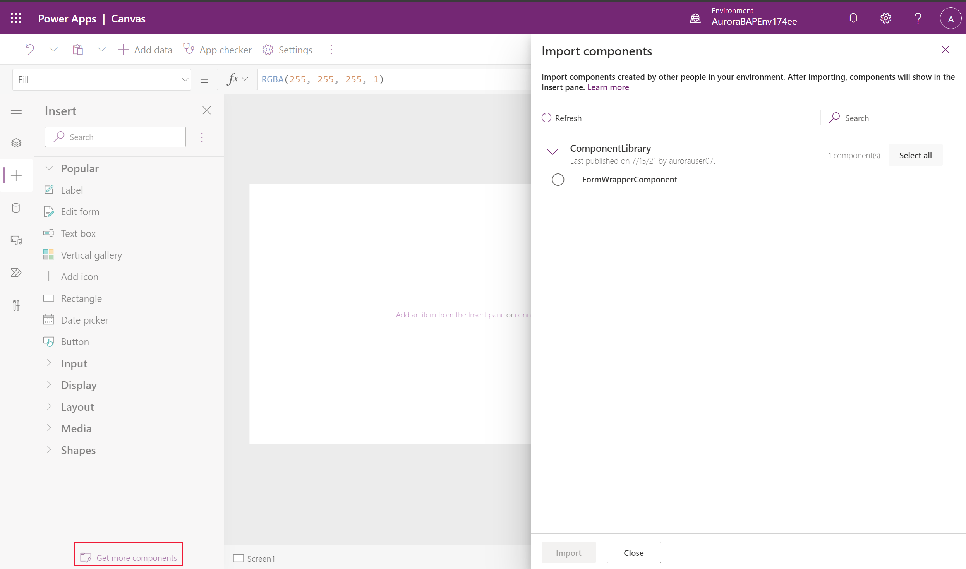Click the redo icon in toolbar
966x569 pixels.
pyautogui.click(x=53, y=49)
